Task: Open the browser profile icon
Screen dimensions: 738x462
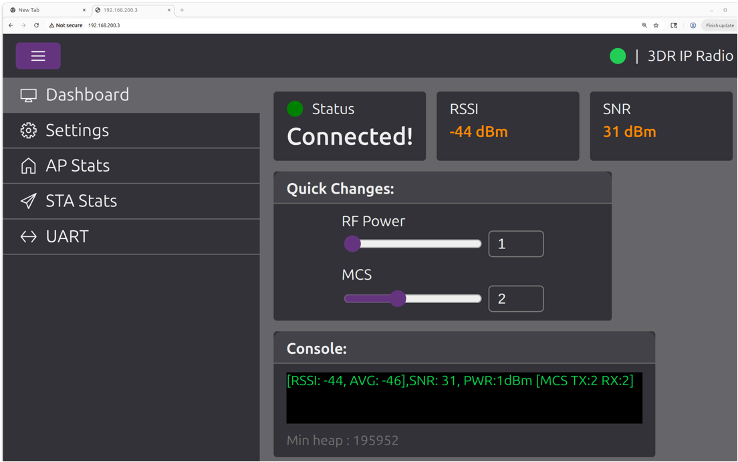Action: coord(693,25)
